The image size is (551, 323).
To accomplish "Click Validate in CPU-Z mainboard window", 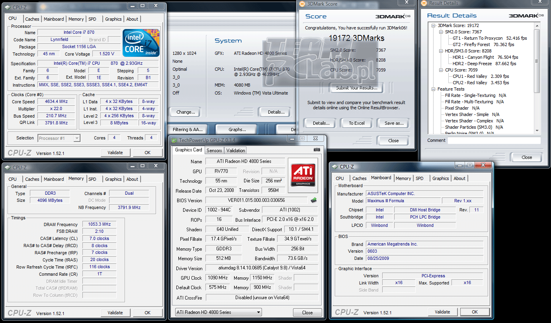I will [442, 312].
